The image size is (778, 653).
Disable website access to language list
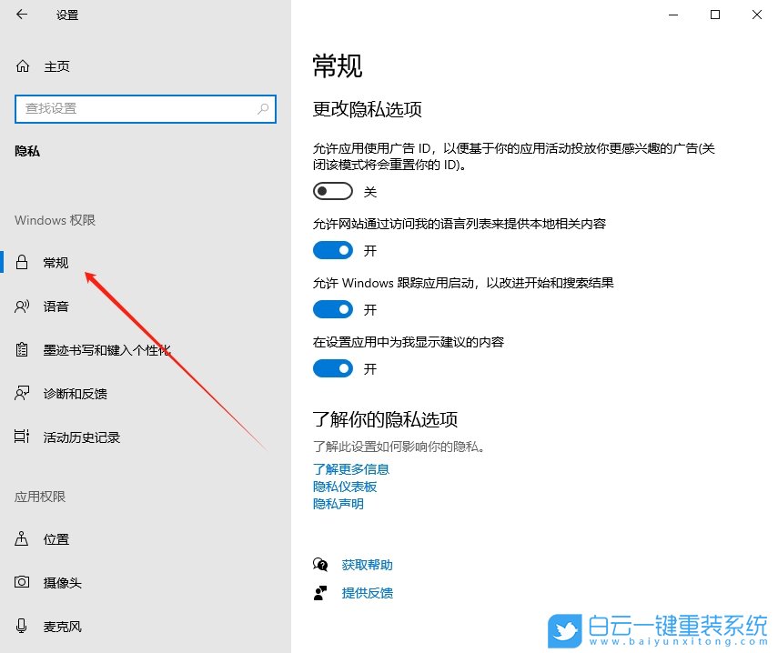pos(332,250)
